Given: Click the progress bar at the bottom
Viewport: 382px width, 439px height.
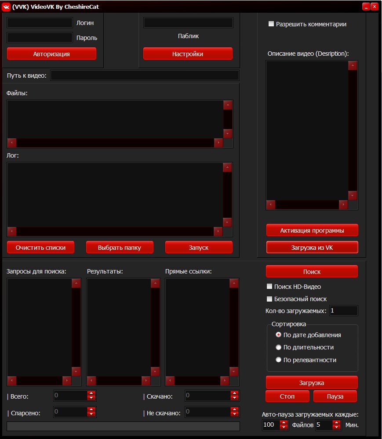Looking at the screenshot, I should click(124, 426).
